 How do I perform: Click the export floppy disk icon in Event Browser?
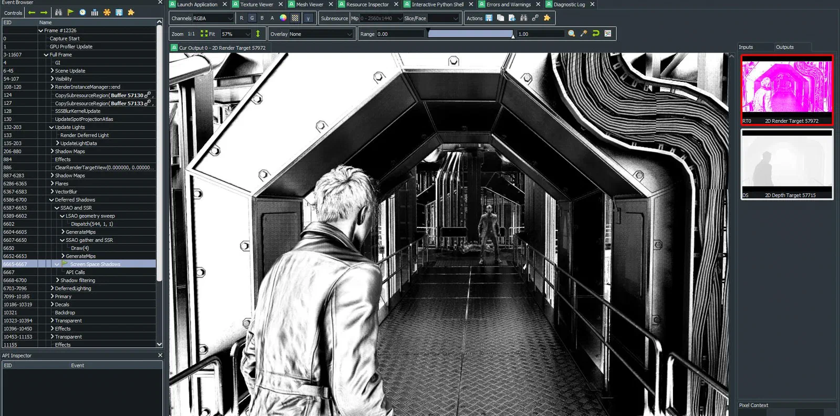click(119, 12)
